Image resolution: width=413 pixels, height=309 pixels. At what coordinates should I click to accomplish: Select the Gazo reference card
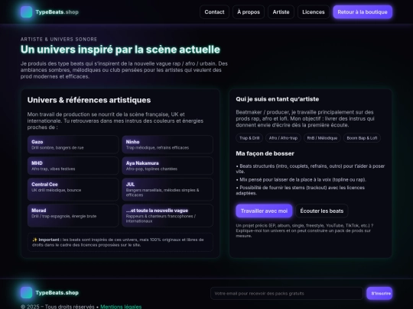click(x=73, y=144)
